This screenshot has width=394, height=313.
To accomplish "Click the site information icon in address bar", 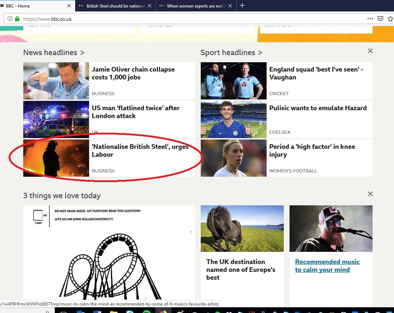I will click(10, 19).
